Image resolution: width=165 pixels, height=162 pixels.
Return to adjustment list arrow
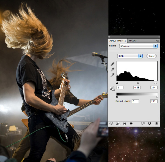coord(111,123)
